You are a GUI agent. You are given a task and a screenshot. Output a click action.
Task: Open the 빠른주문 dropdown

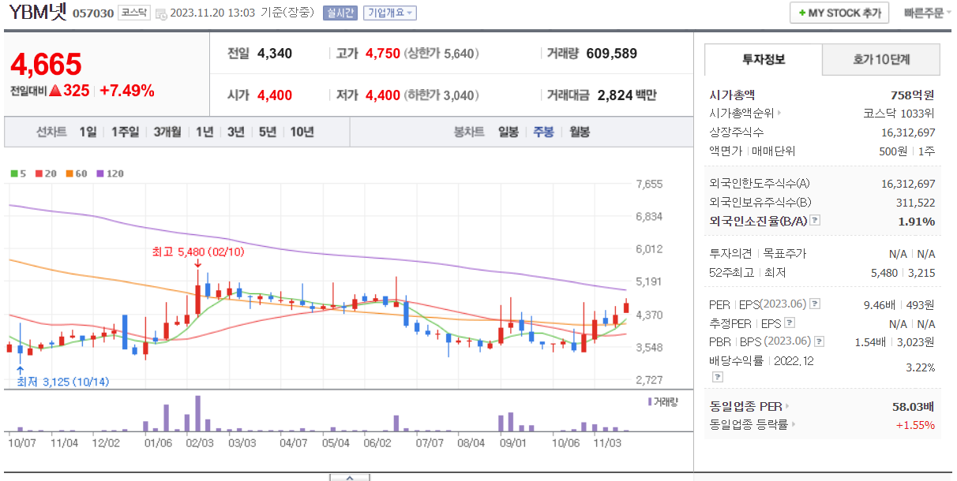click(x=927, y=13)
